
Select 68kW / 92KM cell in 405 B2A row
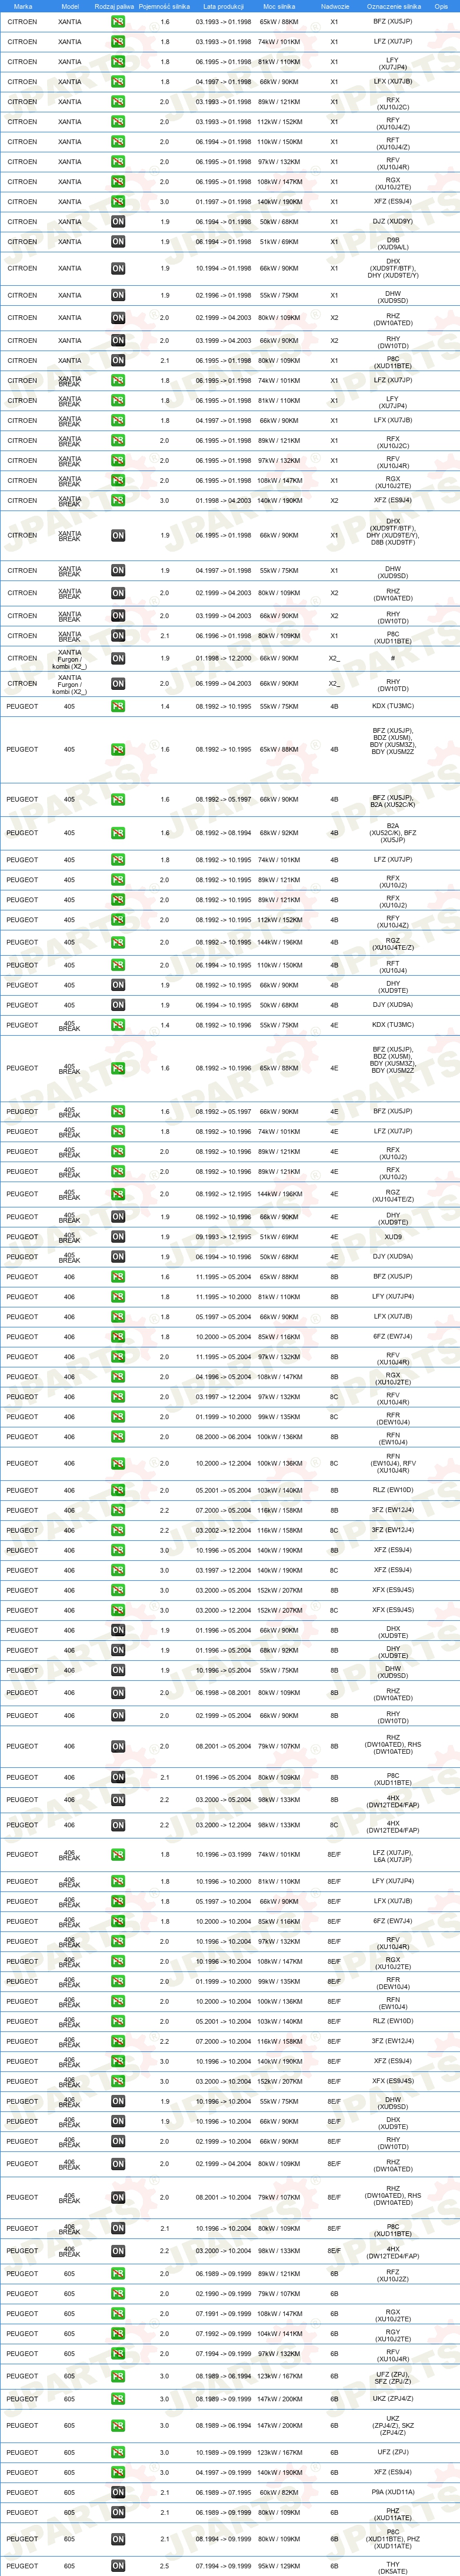tap(279, 833)
